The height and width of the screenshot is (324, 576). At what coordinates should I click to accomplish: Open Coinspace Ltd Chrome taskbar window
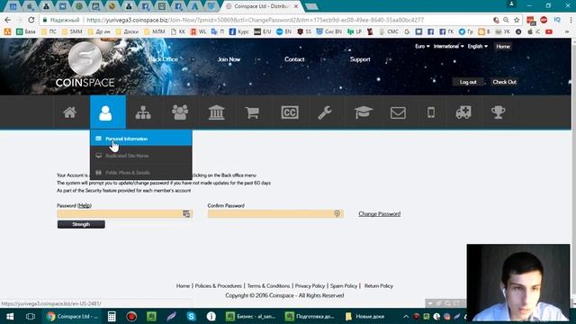coord(73,316)
